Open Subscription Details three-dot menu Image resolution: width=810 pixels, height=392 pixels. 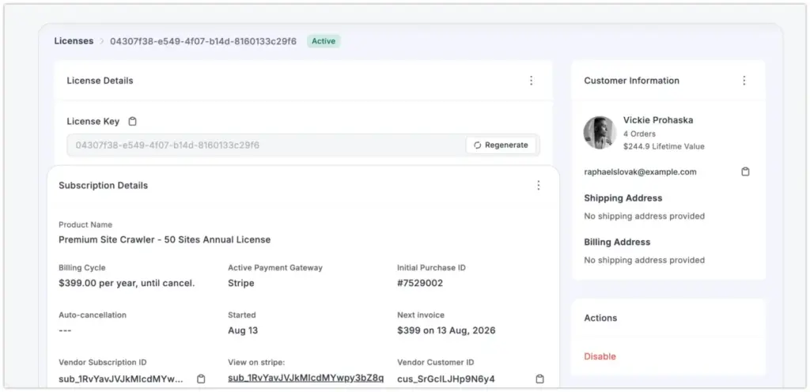[x=538, y=186]
